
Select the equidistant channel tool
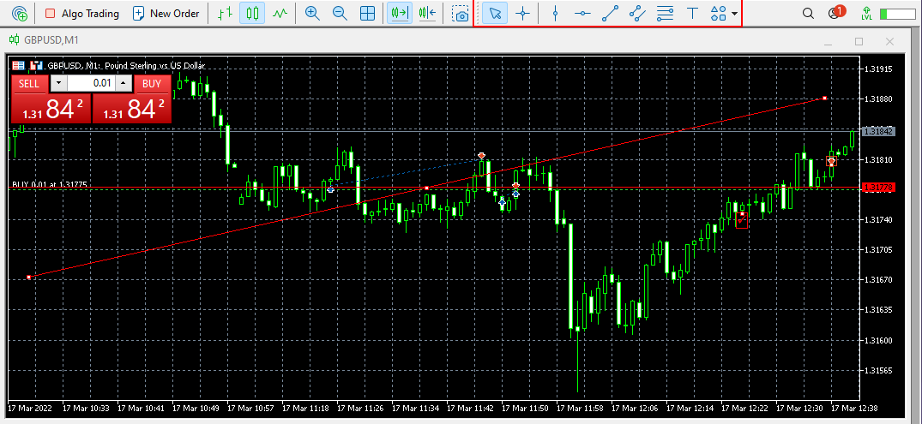click(x=637, y=14)
